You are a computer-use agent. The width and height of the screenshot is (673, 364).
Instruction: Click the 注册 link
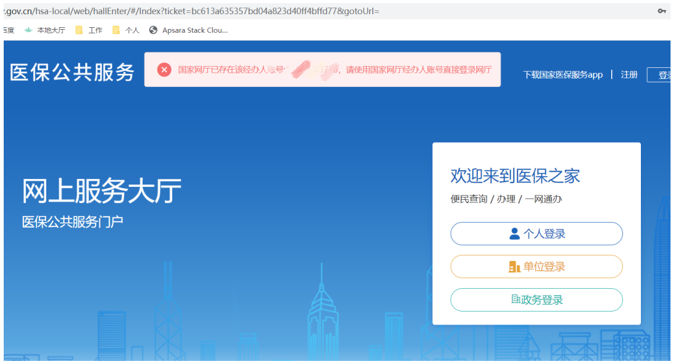click(629, 75)
